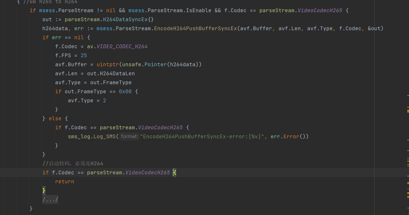The height and width of the screenshot is (215, 409).
Task: Click the //GB H265 to H264 comment
Action: [50, 2]
